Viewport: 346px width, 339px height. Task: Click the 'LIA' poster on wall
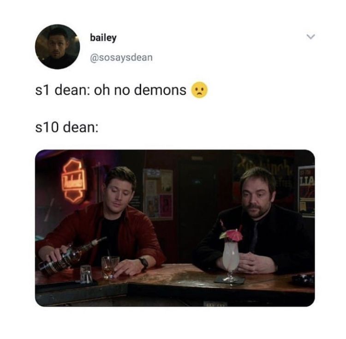tap(306, 192)
